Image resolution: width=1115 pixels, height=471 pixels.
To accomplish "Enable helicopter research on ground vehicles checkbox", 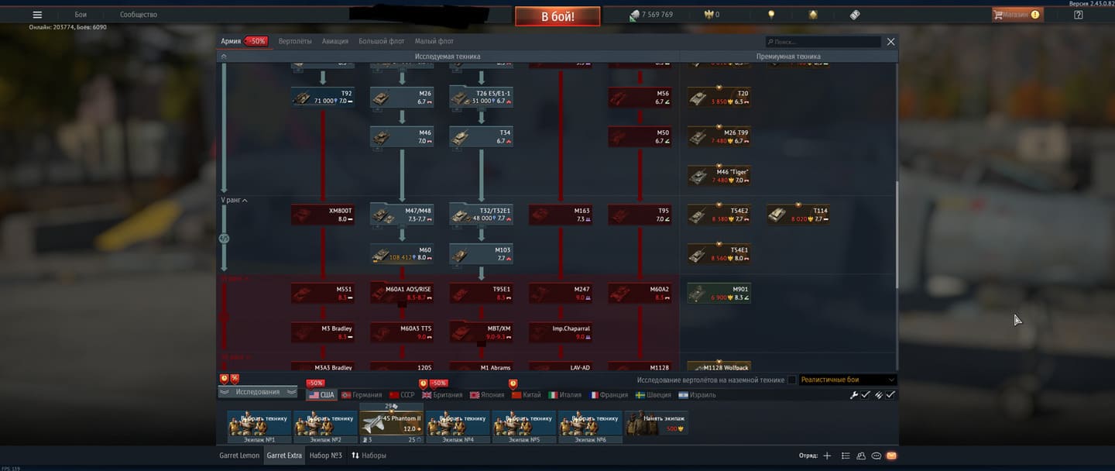I will 791,380.
